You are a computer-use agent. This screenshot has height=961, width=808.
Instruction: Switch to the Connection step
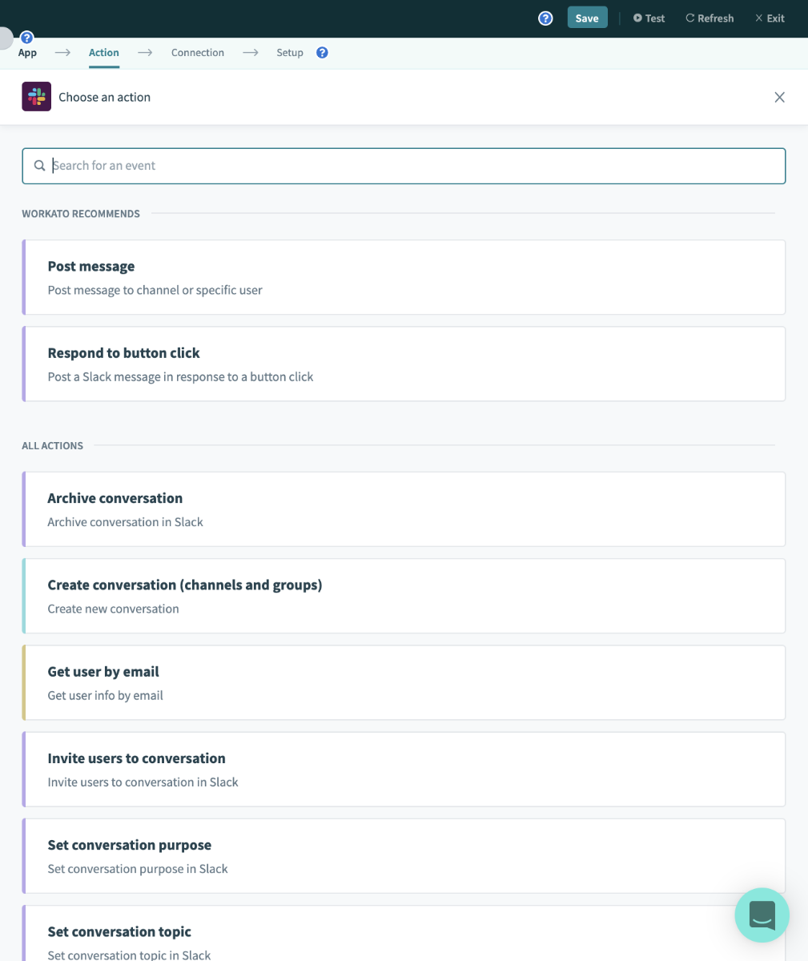[198, 53]
